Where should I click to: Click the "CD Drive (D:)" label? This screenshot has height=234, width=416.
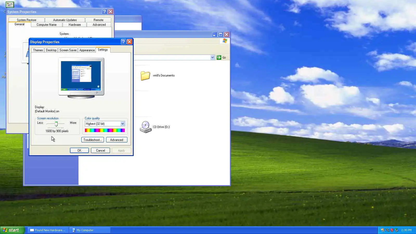[x=161, y=127]
